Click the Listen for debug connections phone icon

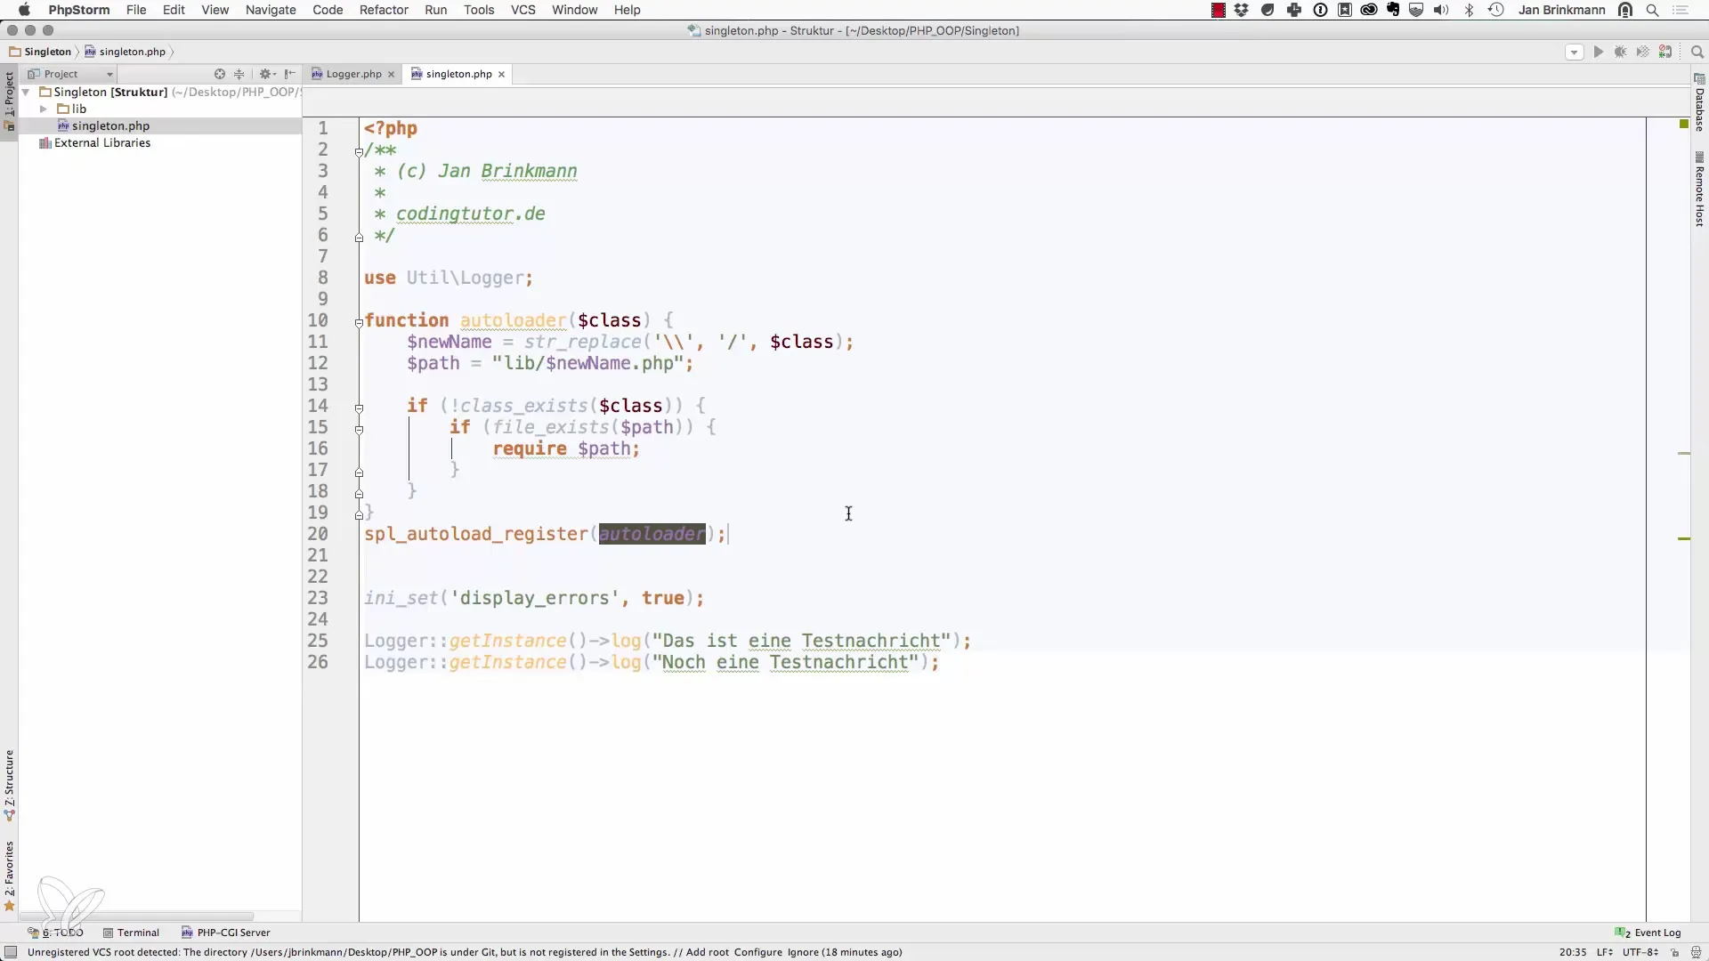[1665, 52]
